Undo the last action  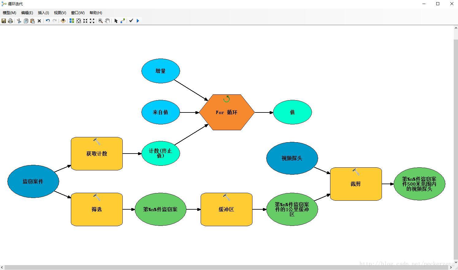click(x=48, y=21)
